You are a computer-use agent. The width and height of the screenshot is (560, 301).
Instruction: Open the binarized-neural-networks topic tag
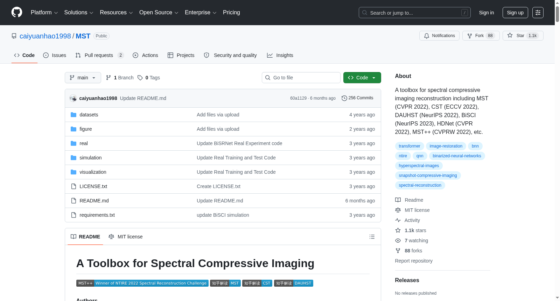[457, 156]
